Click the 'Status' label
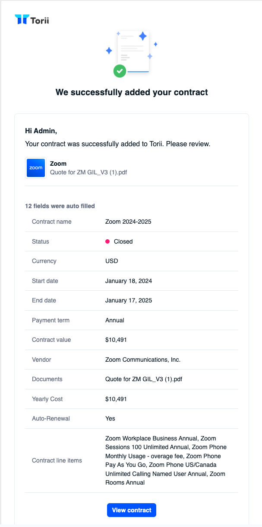The width and height of the screenshot is (262, 527). click(x=41, y=241)
